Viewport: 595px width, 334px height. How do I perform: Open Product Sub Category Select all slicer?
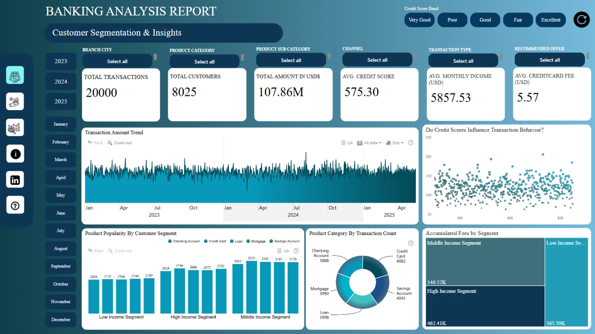pos(291,60)
